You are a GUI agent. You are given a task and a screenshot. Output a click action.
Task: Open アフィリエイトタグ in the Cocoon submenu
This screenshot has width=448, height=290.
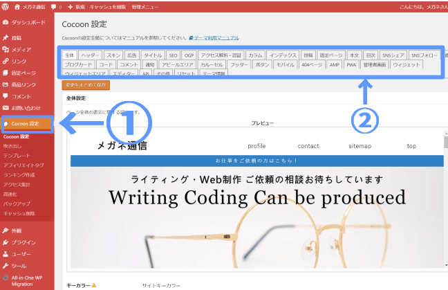(x=24, y=165)
